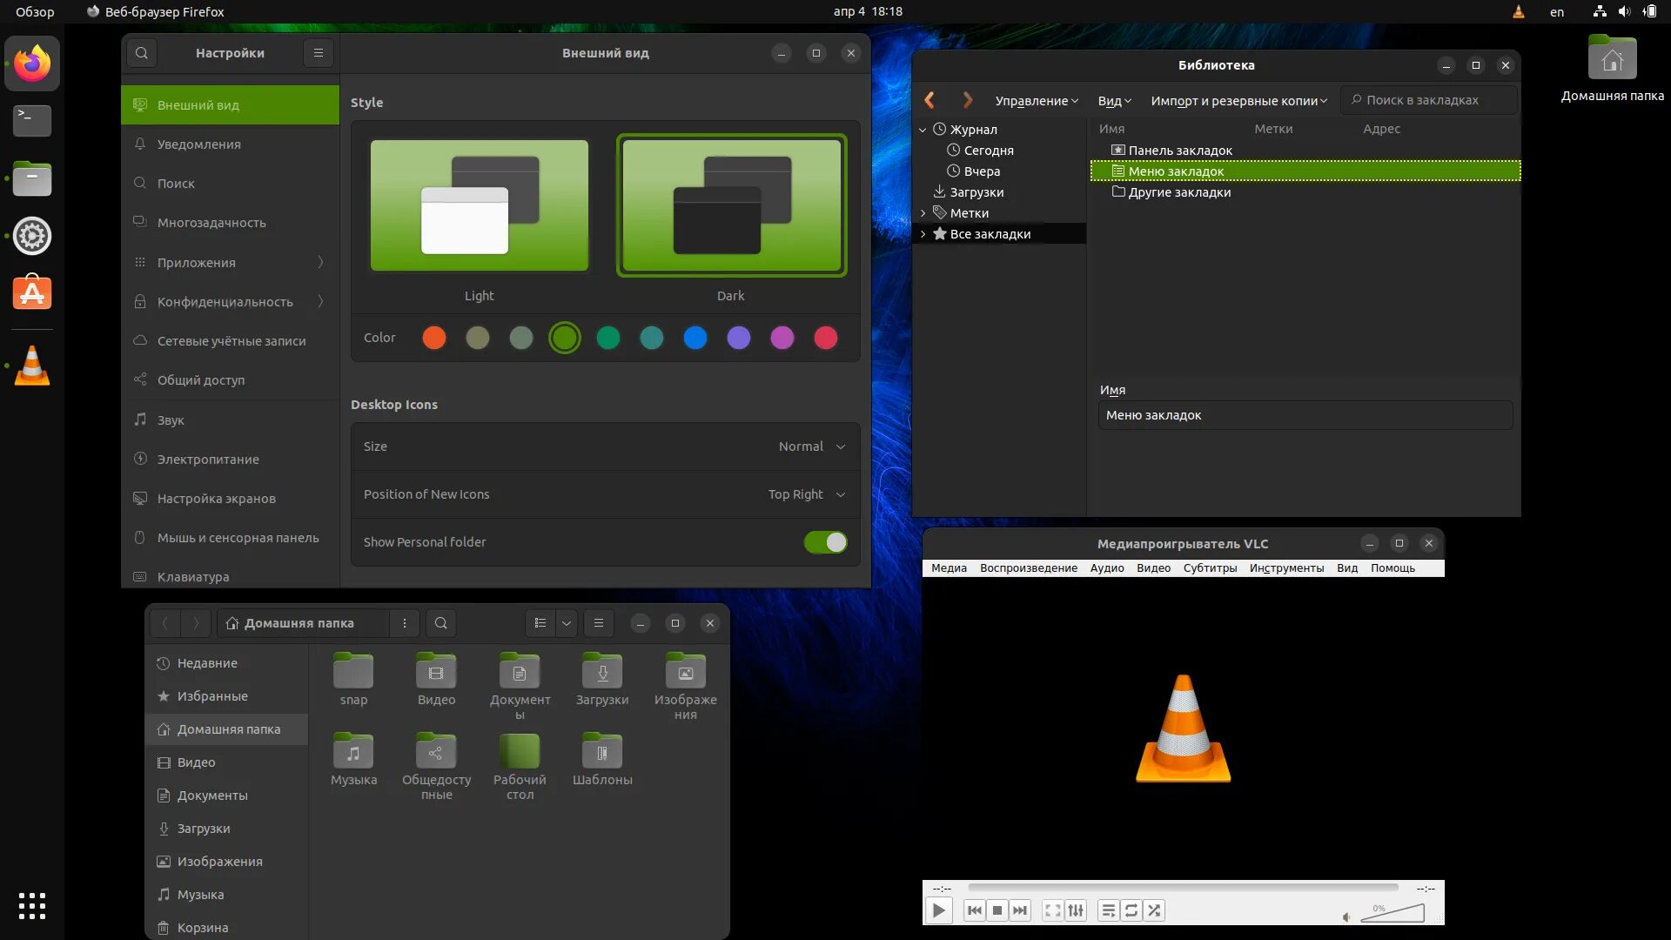Image resolution: width=1671 pixels, height=940 pixels.
Task: Open Управление menu in Library
Action: [1036, 101]
